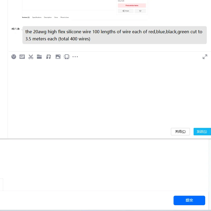Expand the chat input box to fullscreen

pos(205,57)
